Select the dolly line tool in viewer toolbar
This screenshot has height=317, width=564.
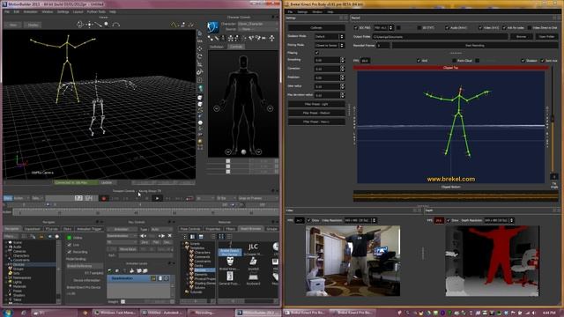pos(98,25)
